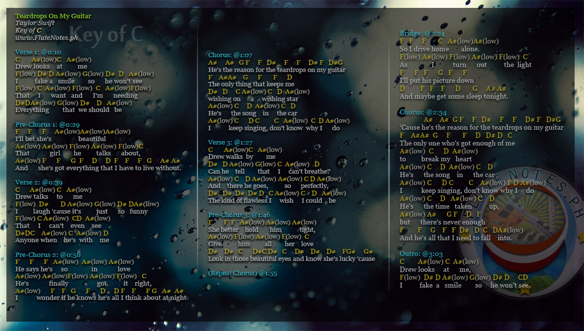Click lyric 'she's got everything that I have to live without'

(x=110, y=168)
